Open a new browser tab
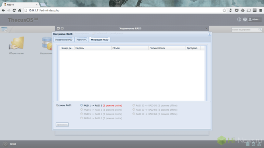This screenshot has width=264, height=148. (43, 4)
